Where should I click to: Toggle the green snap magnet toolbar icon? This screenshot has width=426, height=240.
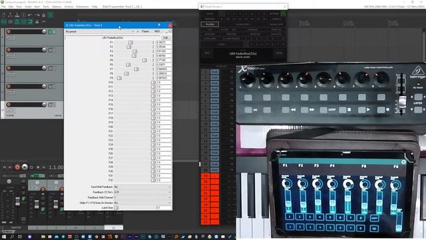(30, 21)
